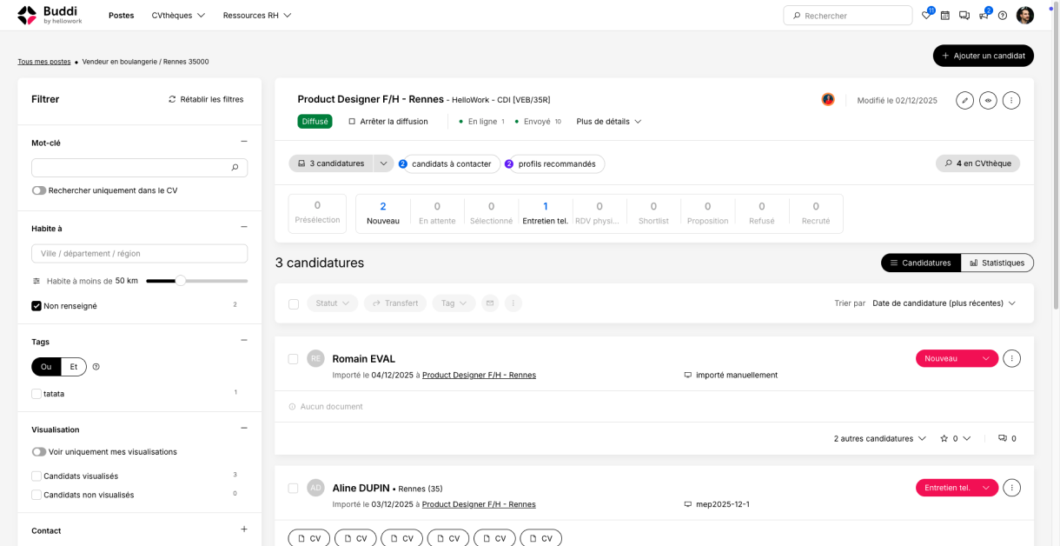
Task: Preview the job posting with eye icon
Action: [988, 100]
